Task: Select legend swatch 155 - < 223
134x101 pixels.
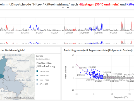Action: 37,80
